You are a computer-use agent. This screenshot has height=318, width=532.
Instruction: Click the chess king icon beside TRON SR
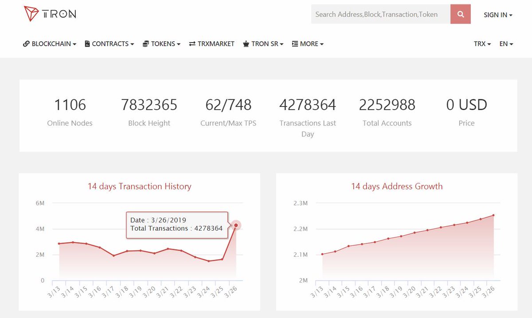[246, 44]
